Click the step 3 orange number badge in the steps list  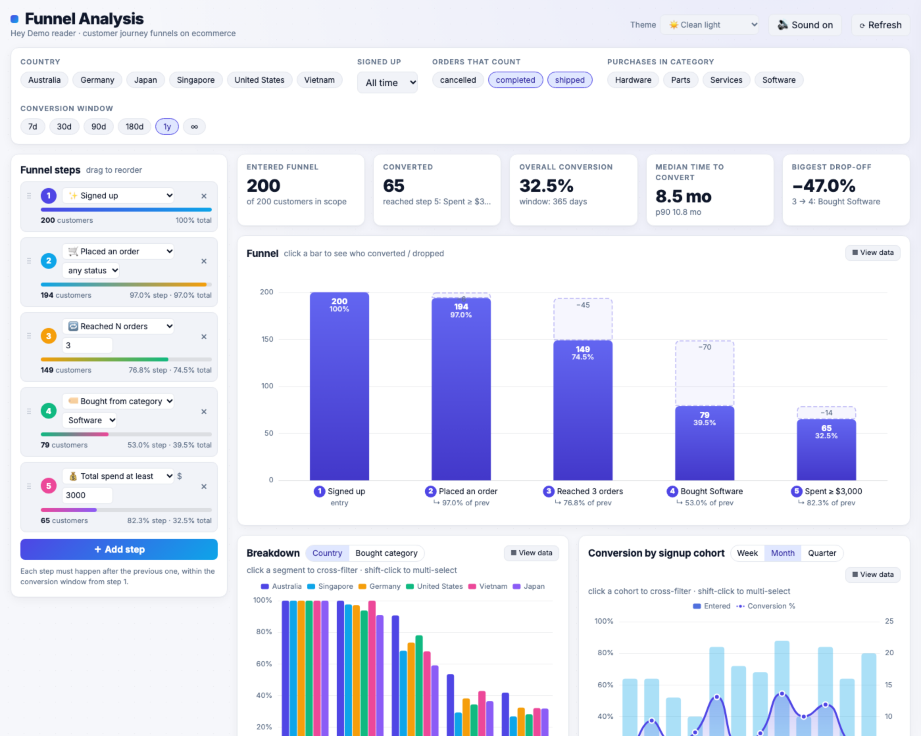pos(49,336)
